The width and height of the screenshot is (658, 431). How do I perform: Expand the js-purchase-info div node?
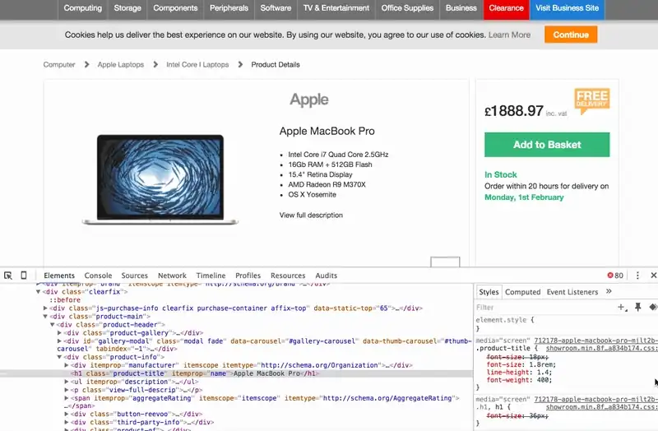pos(45,308)
